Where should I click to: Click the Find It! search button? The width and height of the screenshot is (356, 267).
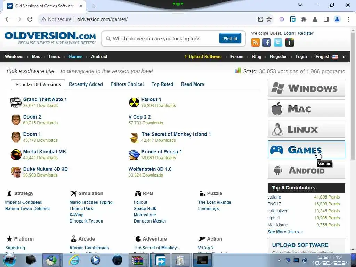(230, 38)
